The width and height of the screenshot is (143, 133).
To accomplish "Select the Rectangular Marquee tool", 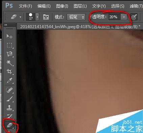I will [9, 45].
